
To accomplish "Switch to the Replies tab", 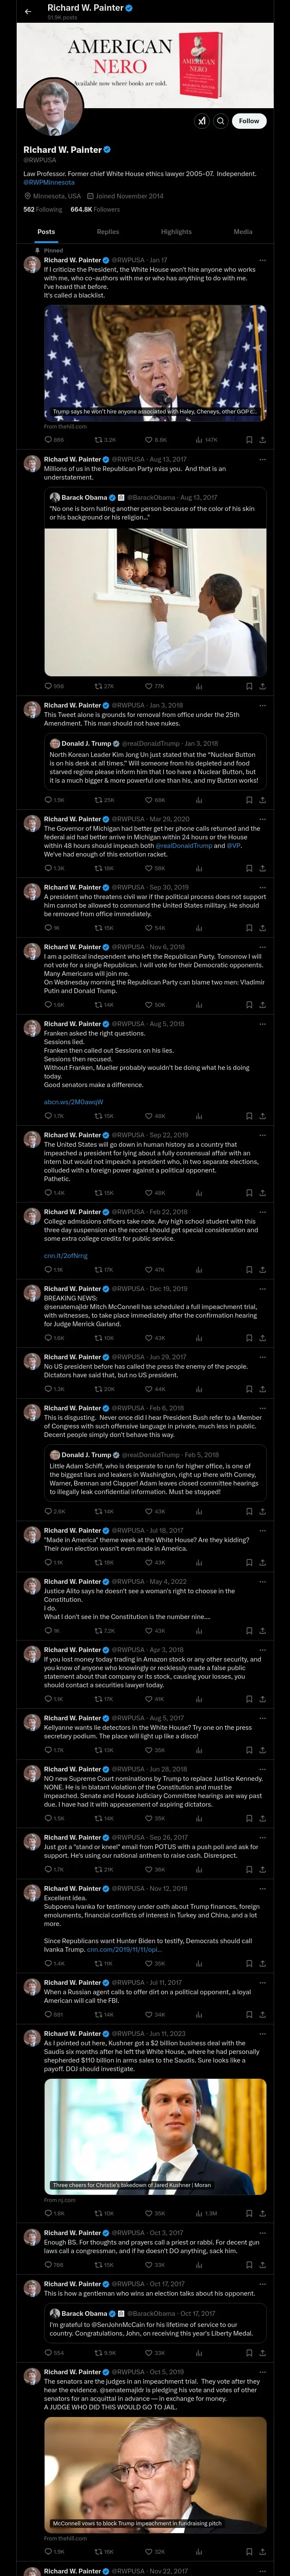I will coord(108,232).
